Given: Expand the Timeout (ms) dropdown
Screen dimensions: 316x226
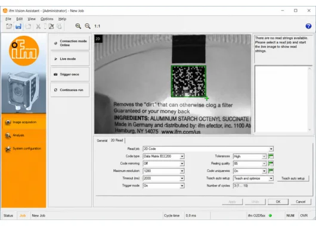Looking at the screenshot, I should 182,178.
